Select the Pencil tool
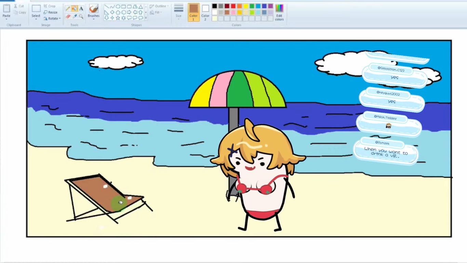Screen dimensions: 467x263 coord(68,9)
